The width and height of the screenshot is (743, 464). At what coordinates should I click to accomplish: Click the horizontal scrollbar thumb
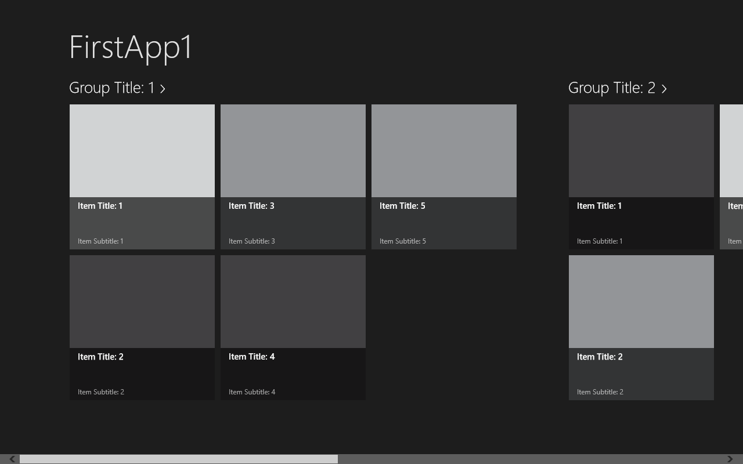179,459
